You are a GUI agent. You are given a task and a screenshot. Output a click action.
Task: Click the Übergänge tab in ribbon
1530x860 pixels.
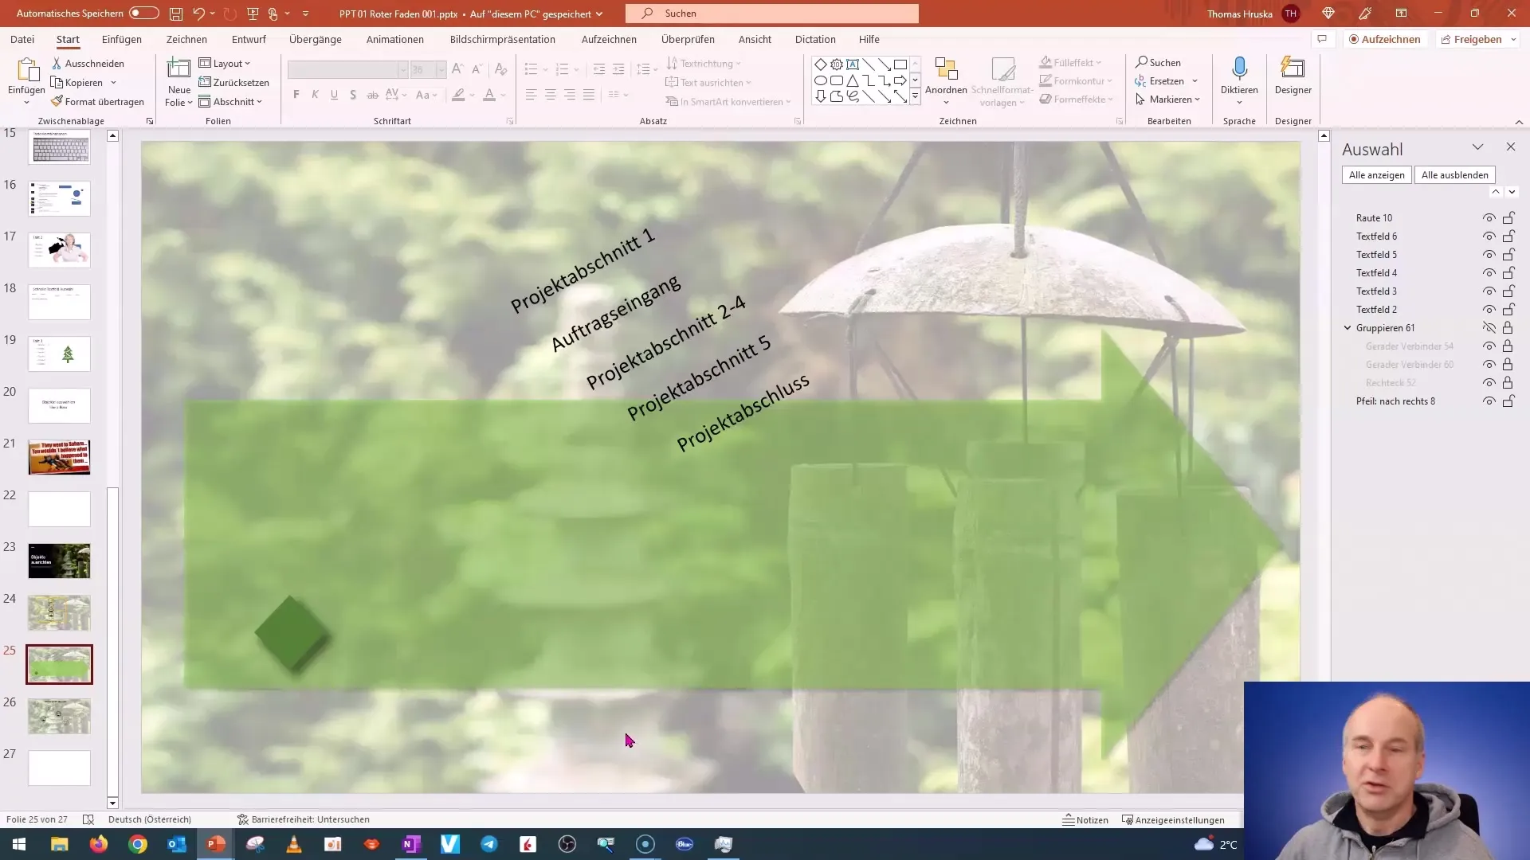coord(316,39)
